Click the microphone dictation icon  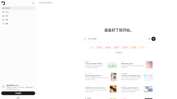[149, 39]
